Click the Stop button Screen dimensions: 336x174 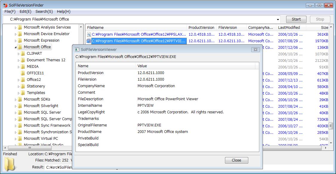[320, 19]
